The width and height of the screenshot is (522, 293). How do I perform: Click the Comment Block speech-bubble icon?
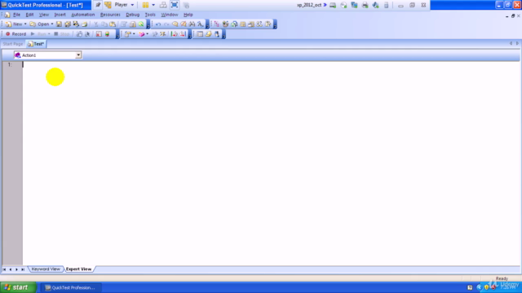tap(175, 24)
